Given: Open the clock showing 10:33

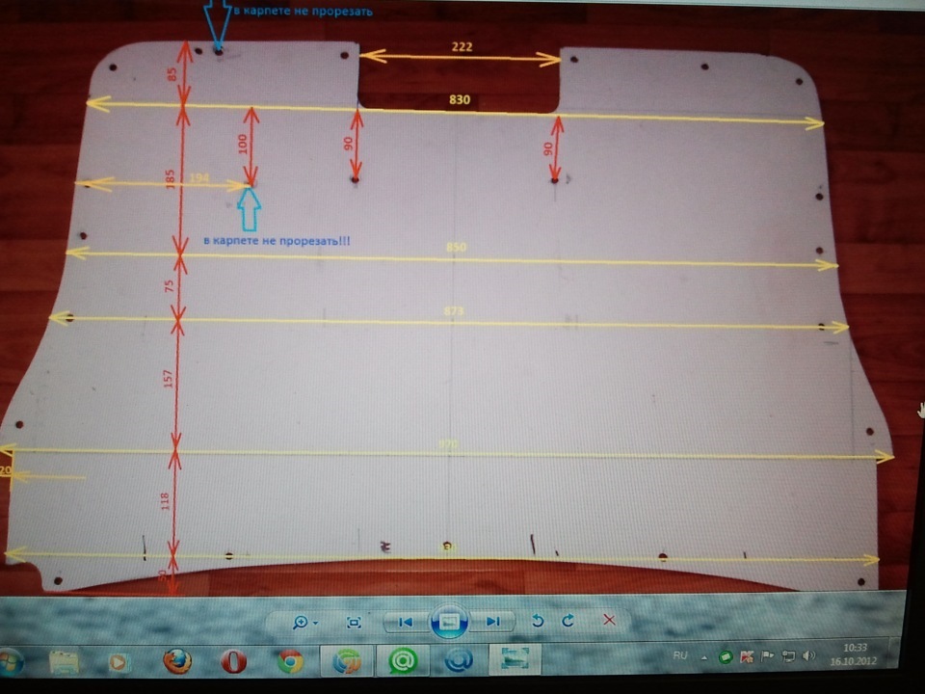Looking at the screenshot, I should pos(855,654).
